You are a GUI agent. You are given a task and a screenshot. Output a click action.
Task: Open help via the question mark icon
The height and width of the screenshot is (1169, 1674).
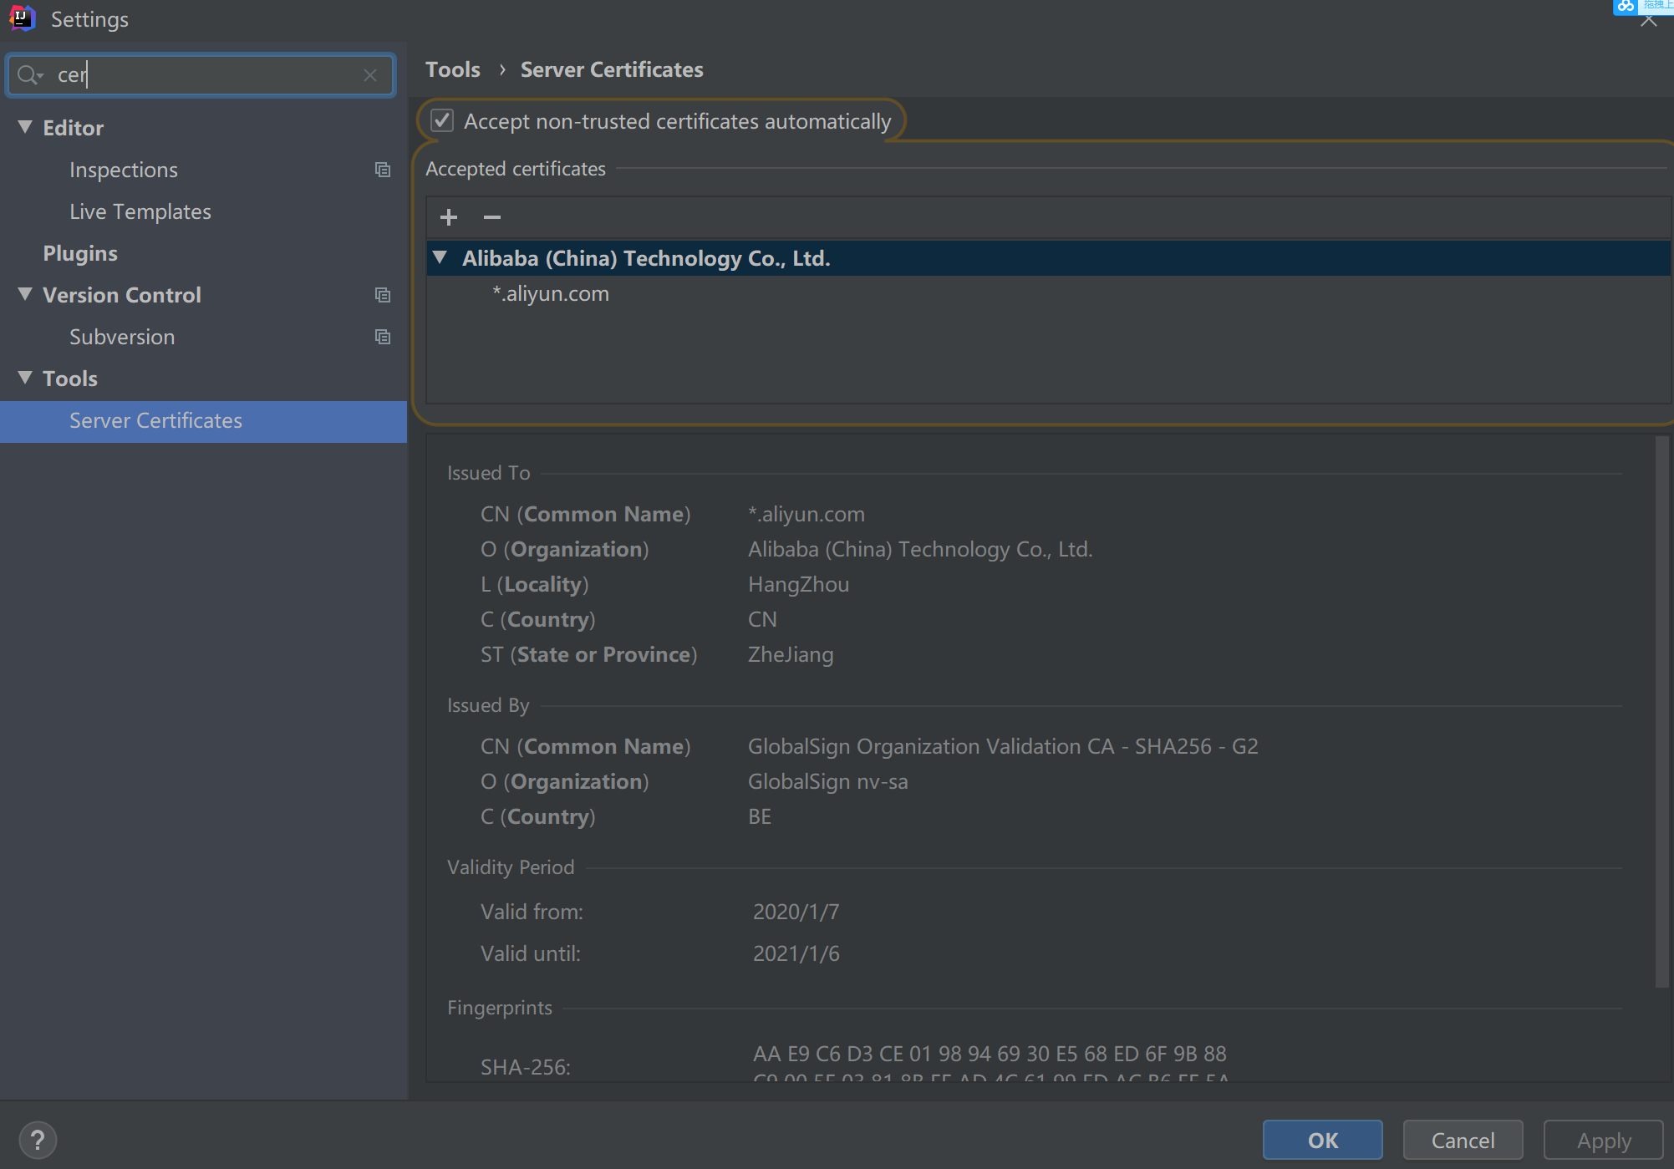tap(37, 1139)
